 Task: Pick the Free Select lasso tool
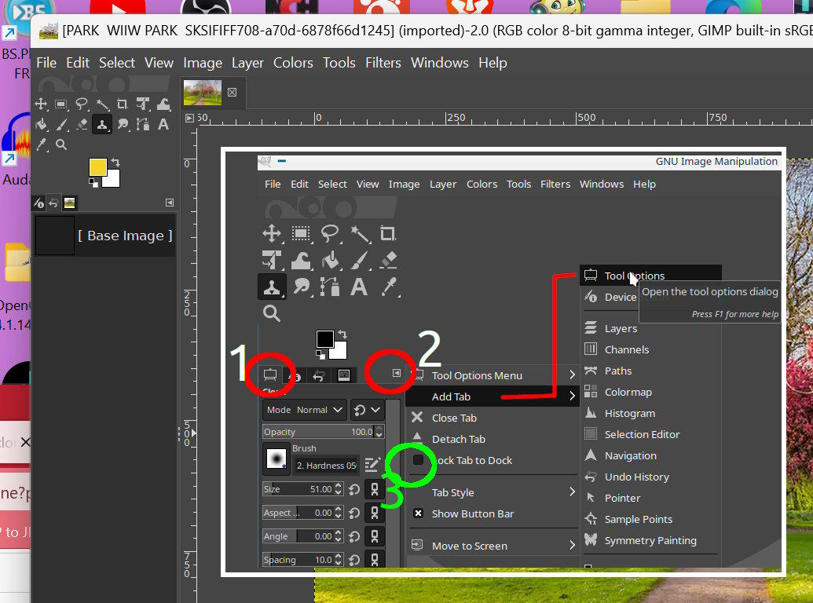[x=82, y=104]
